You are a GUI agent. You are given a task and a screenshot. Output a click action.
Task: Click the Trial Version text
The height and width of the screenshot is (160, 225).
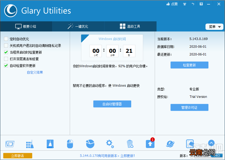pos(198,97)
